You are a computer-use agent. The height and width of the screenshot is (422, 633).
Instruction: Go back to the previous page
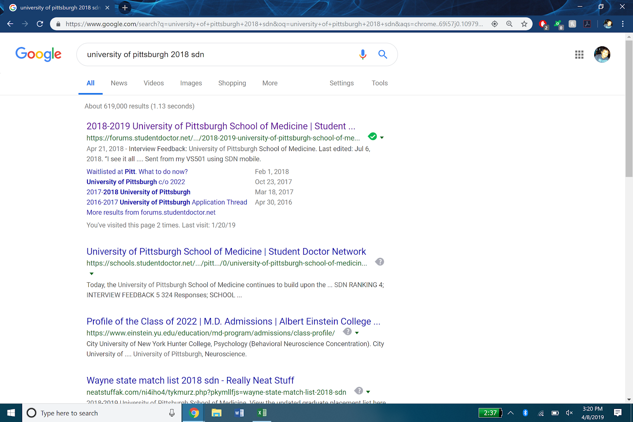point(10,24)
